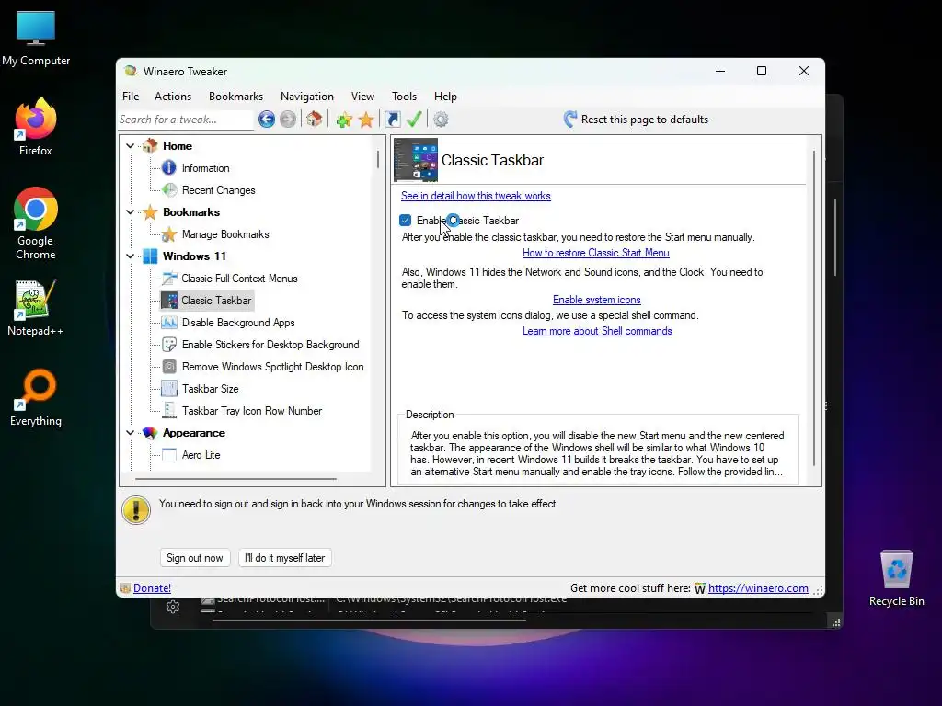Click the tree panel horizontal scrollbar
This screenshot has width=942, height=706.
[235, 479]
